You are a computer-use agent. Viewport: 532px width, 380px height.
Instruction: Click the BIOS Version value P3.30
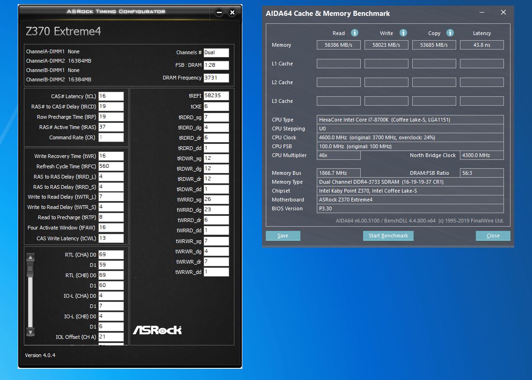point(410,208)
